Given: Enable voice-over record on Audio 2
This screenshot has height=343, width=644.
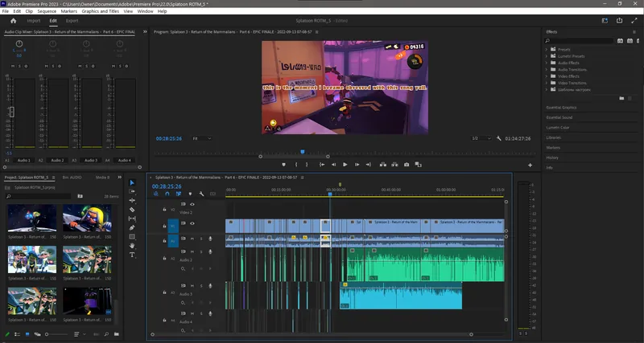Looking at the screenshot, I should 210,251.
